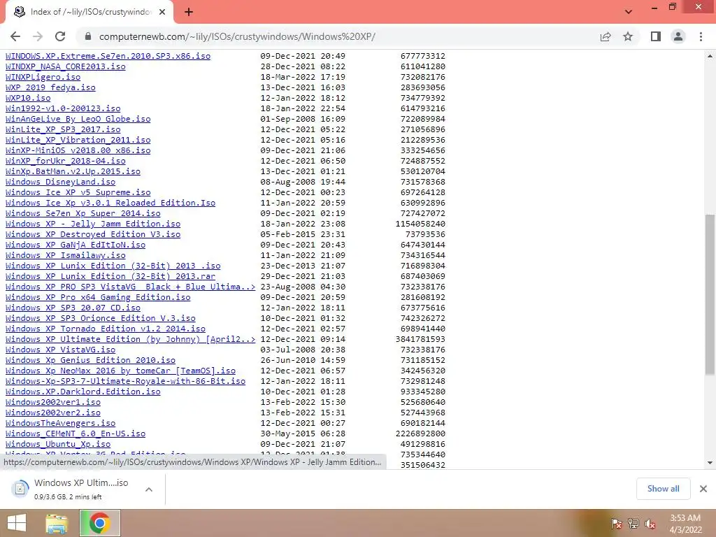Open the Windows Start menu

tap(17, 523)
